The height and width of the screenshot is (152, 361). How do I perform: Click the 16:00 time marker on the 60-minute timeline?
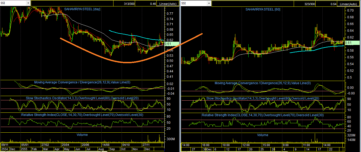tap(206, 145)
